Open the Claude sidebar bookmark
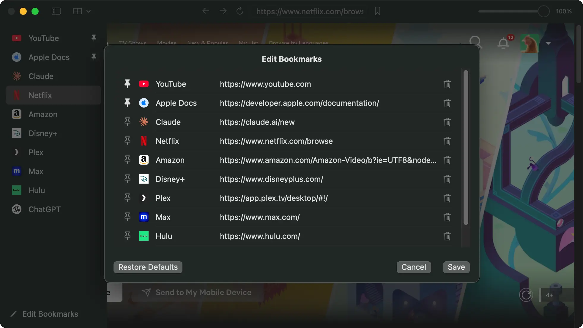 click(x=53, y=76)
